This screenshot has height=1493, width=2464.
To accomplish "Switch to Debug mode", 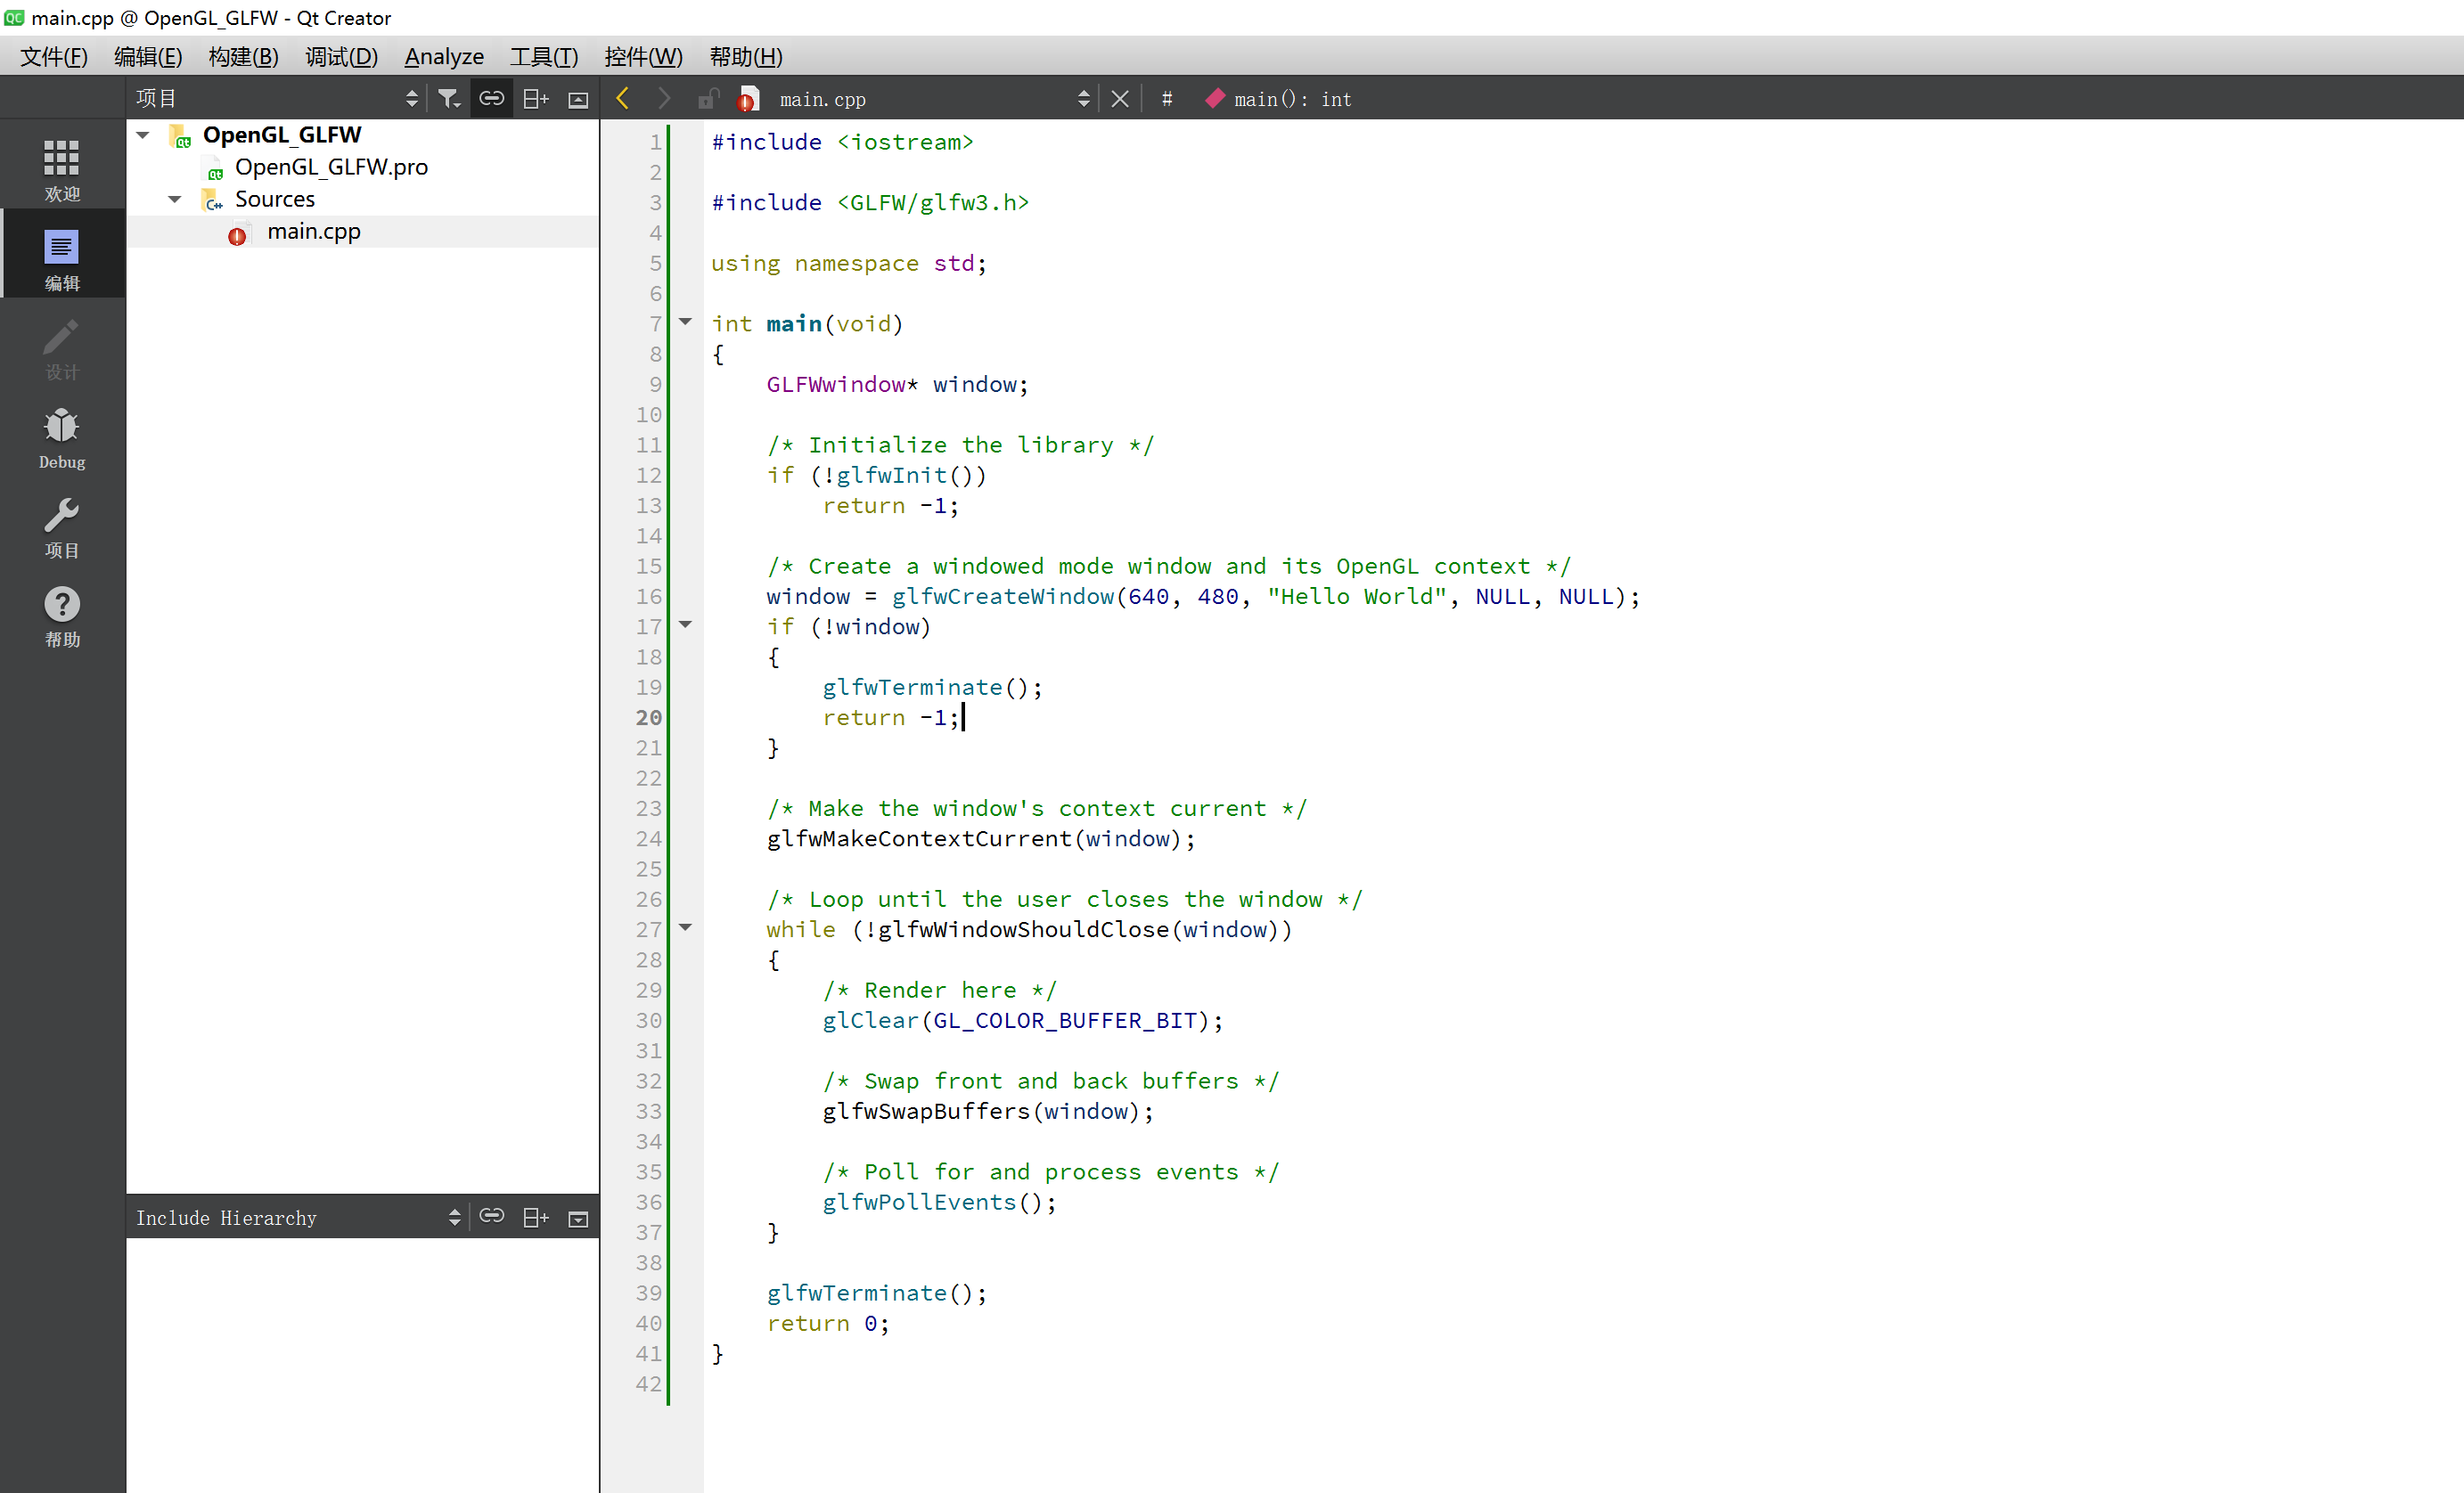I will coord(62,437).
